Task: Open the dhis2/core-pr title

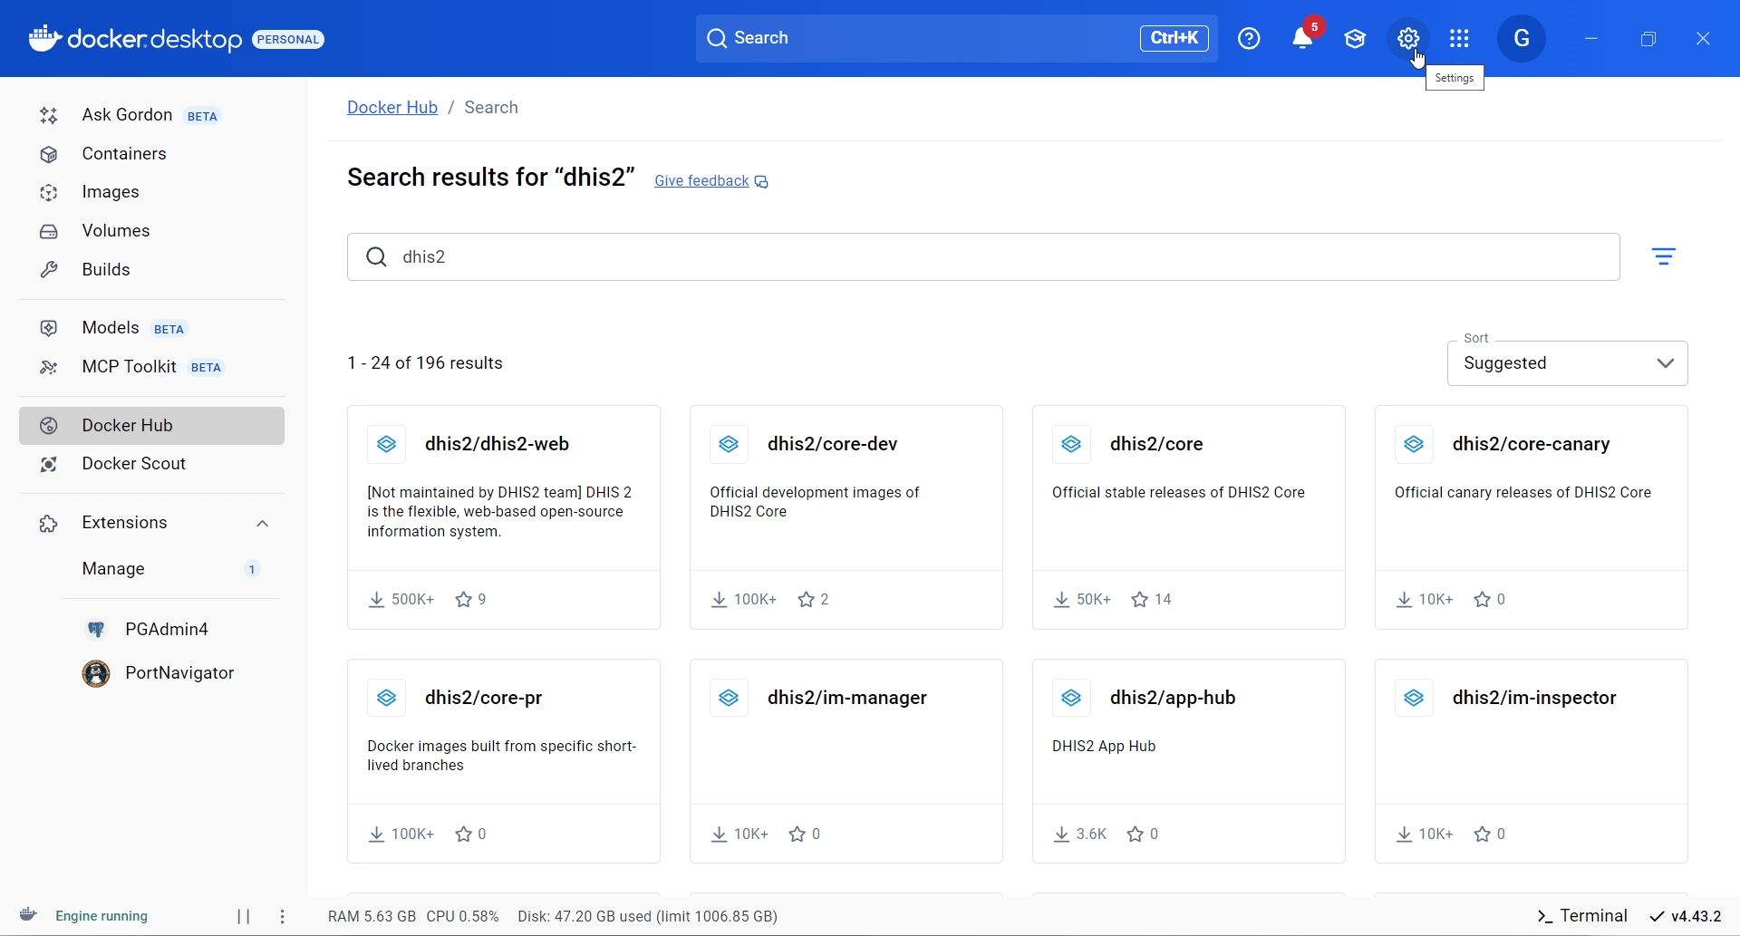Action: [483, 698]
